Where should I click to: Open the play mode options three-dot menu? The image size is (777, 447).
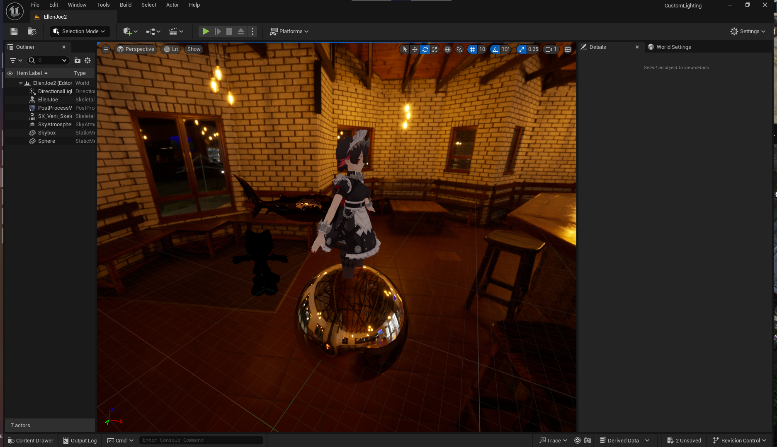point(253,31)
